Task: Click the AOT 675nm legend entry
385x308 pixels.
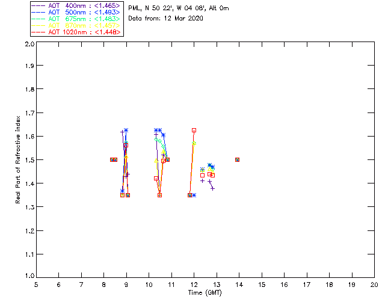Action: click(76, 19)
